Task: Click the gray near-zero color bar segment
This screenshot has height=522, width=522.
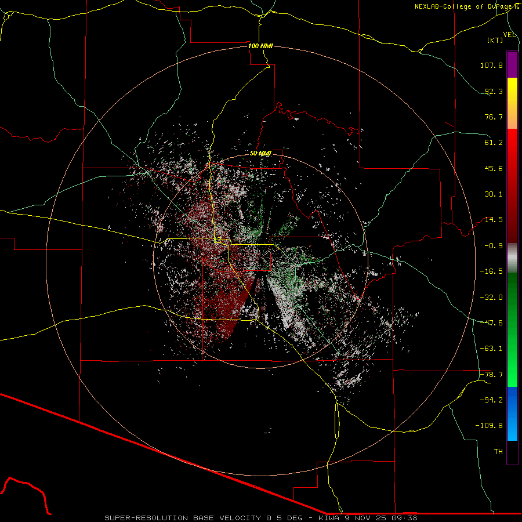Action: tap(512, 258)
